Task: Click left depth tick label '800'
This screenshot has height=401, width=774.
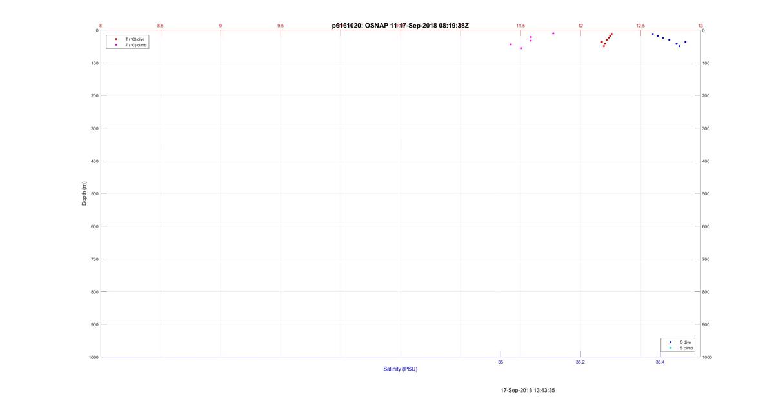Action: (94, 292)
